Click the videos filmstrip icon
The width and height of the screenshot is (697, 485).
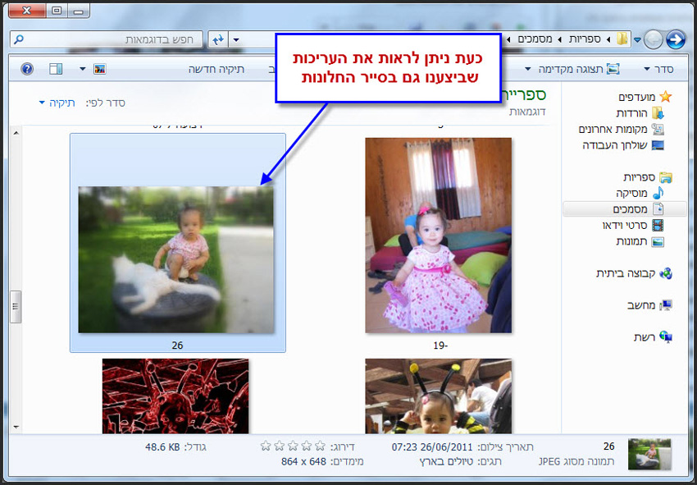coord(658,225)
